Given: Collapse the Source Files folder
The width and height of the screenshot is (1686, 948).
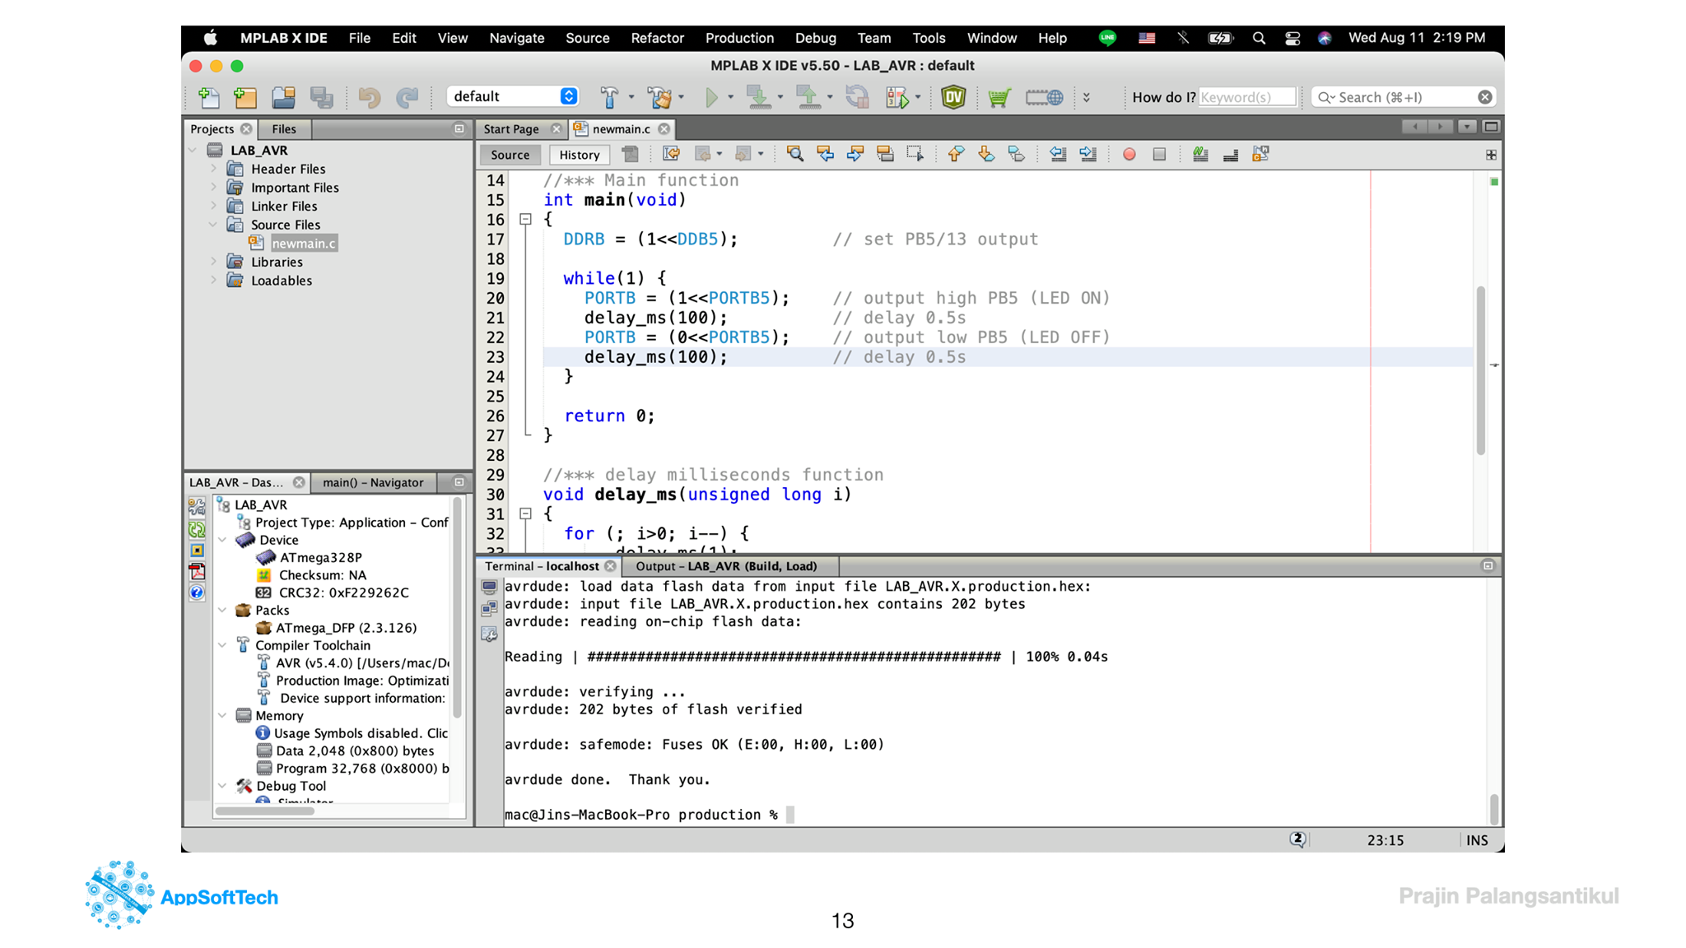Looking at the screenshot, I should (x=213, y=224).
